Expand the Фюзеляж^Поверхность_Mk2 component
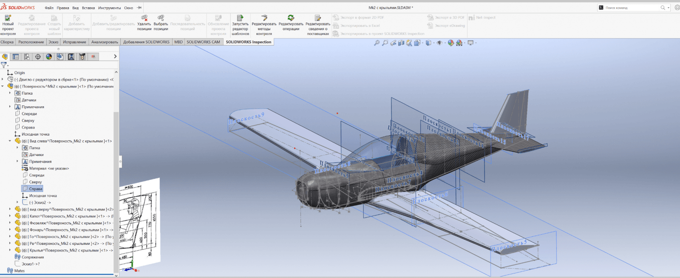The image size is (680, 278). (10, 223)
